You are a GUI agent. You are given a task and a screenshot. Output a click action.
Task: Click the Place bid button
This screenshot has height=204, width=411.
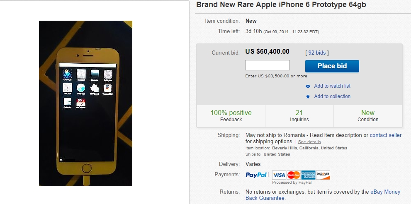[x=332, y=66]
